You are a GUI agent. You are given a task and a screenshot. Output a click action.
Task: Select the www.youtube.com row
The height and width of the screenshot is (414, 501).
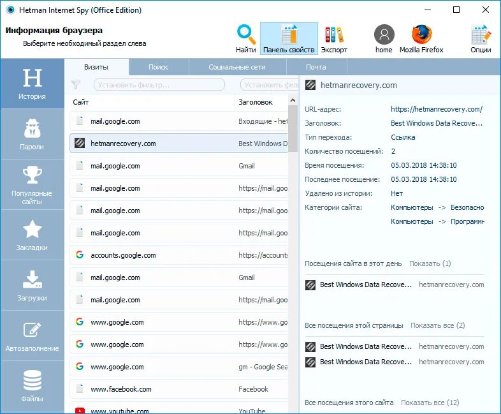pyautogui.click(x=179, y=408)
